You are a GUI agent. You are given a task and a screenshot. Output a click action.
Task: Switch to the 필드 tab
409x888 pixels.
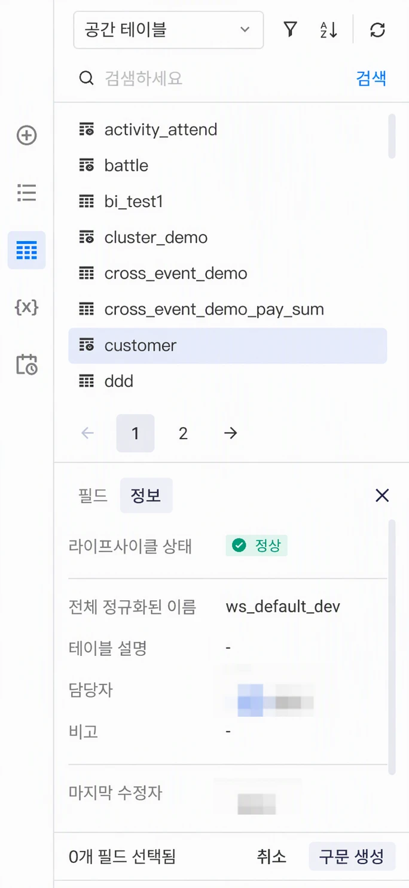(93, 495)
